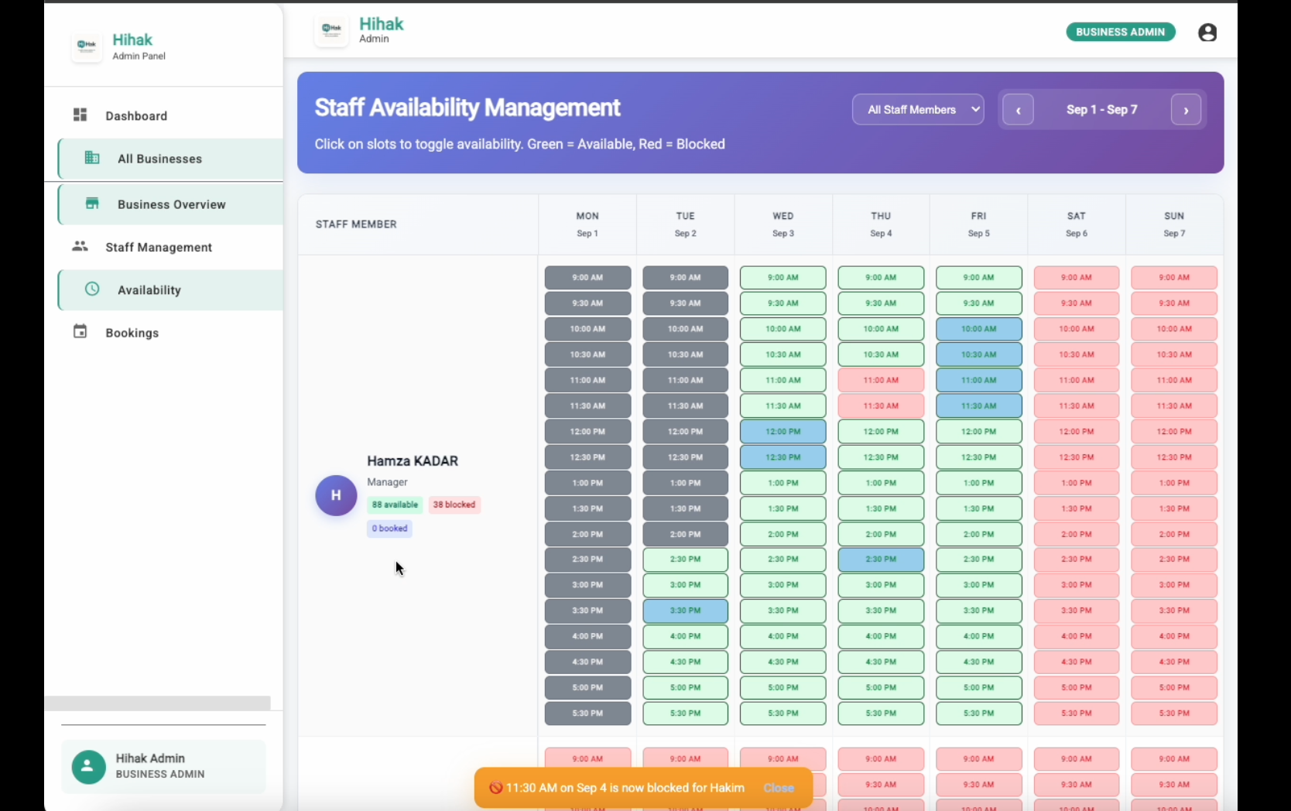Click the profile avatar icon top right
The image size is (1291, 811).
pos(1207,32)
